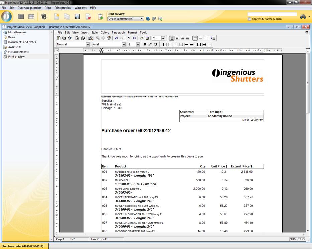Click the Undo arrow in editor toolbar
Image resolution: width=312 pixels, height=249 pixels.
click(x=116, y=38)
